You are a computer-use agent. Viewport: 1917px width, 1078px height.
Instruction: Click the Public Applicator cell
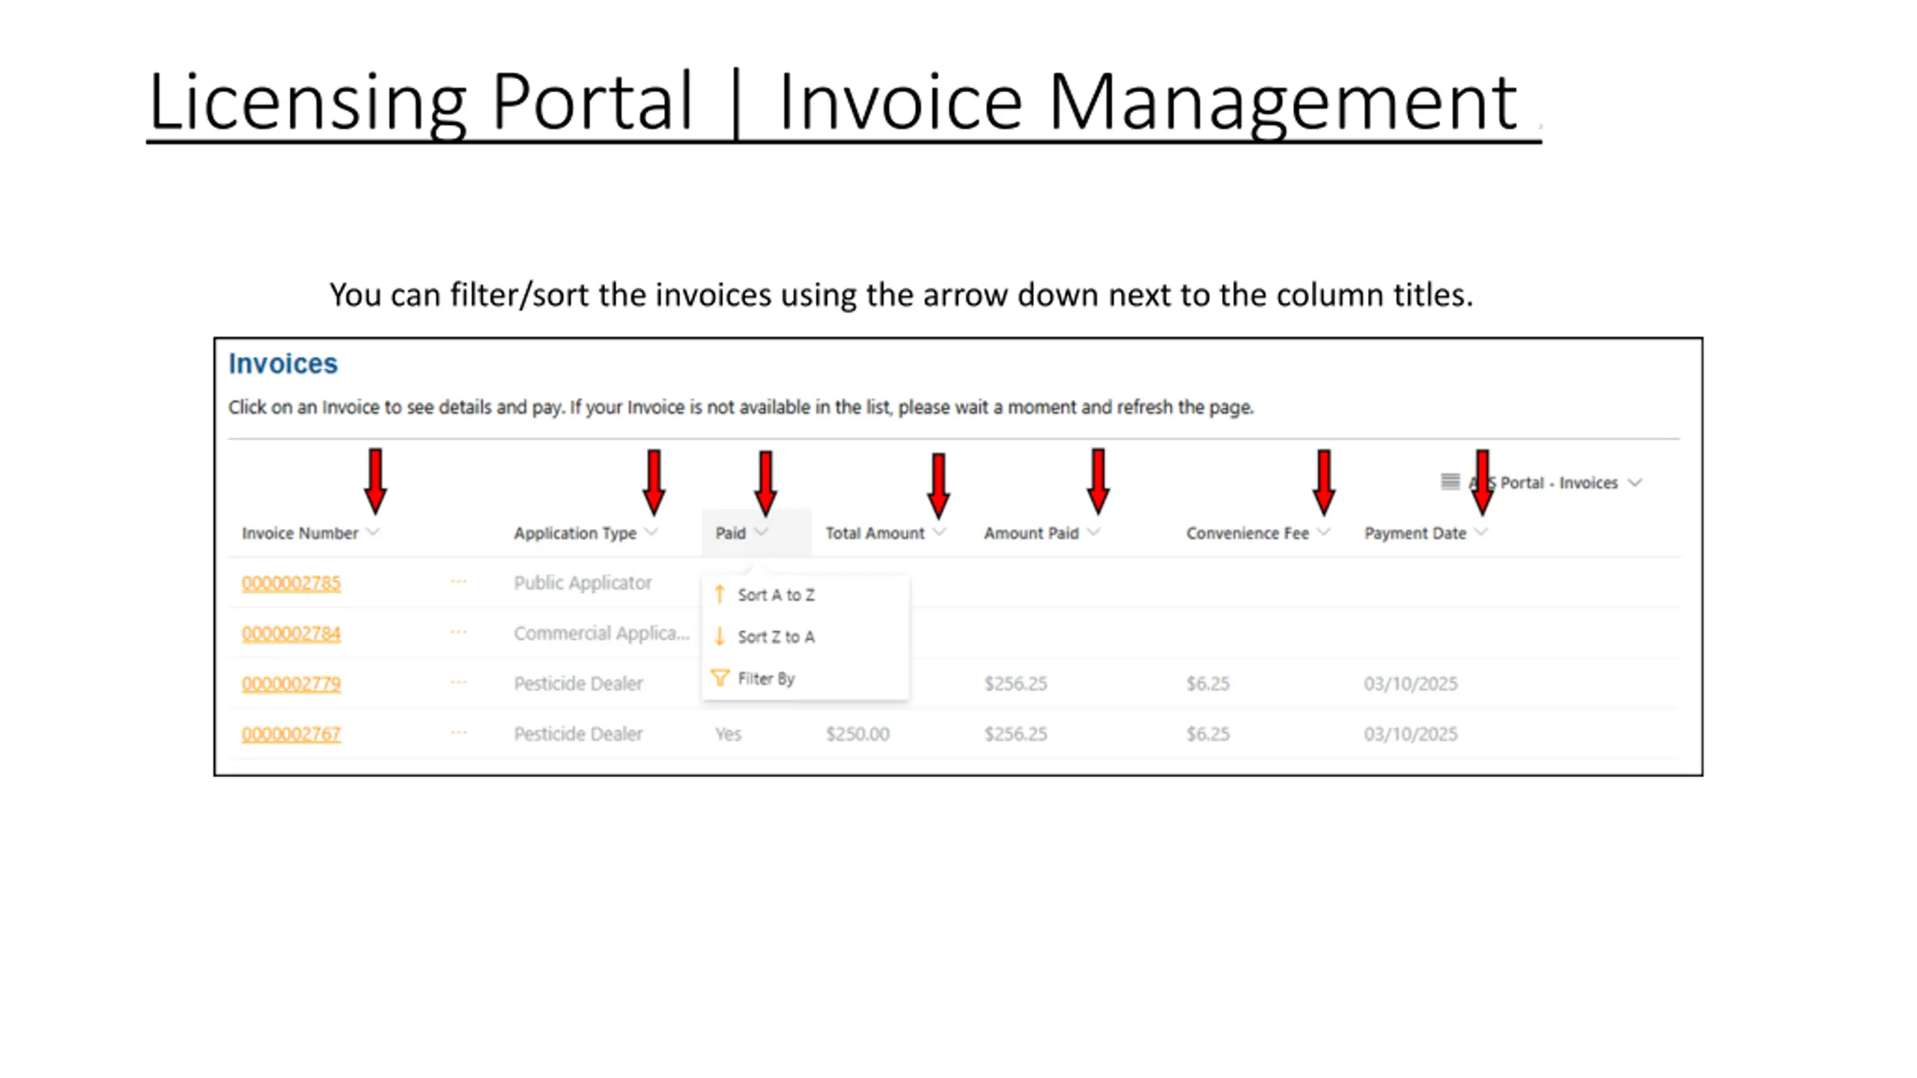[583, 583]
